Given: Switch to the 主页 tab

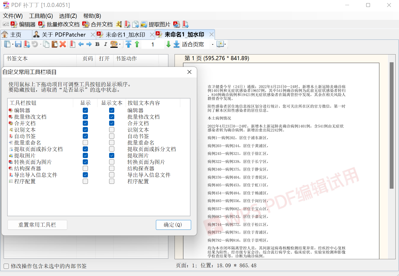Looking at the screenshot, I should (x=16, y=35).
